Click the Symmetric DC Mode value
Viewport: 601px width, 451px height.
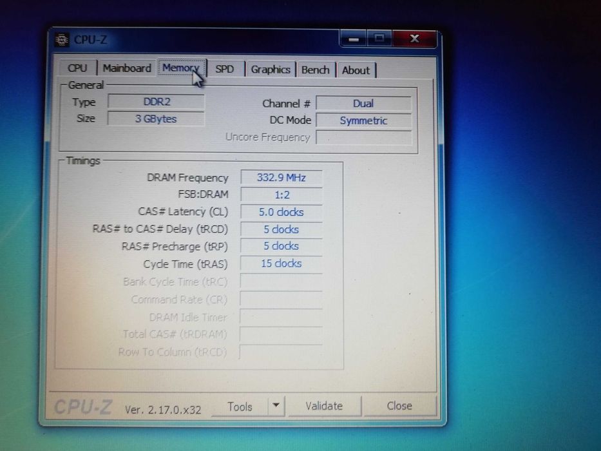363,120
